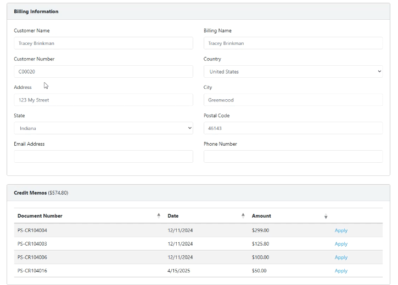The height and width of the screenshot is (285, 398).
Task: Apply the $100.00 credit memo PS-CR104006
Action: tap(341, 258)
